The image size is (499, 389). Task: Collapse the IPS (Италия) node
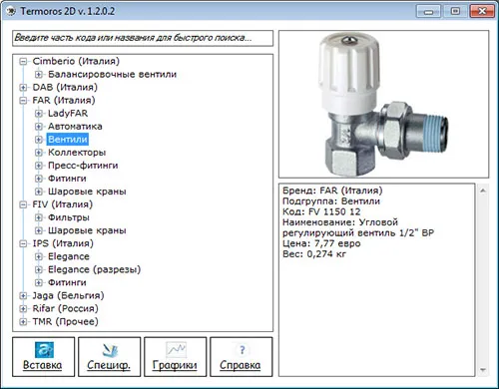(23, 243)
